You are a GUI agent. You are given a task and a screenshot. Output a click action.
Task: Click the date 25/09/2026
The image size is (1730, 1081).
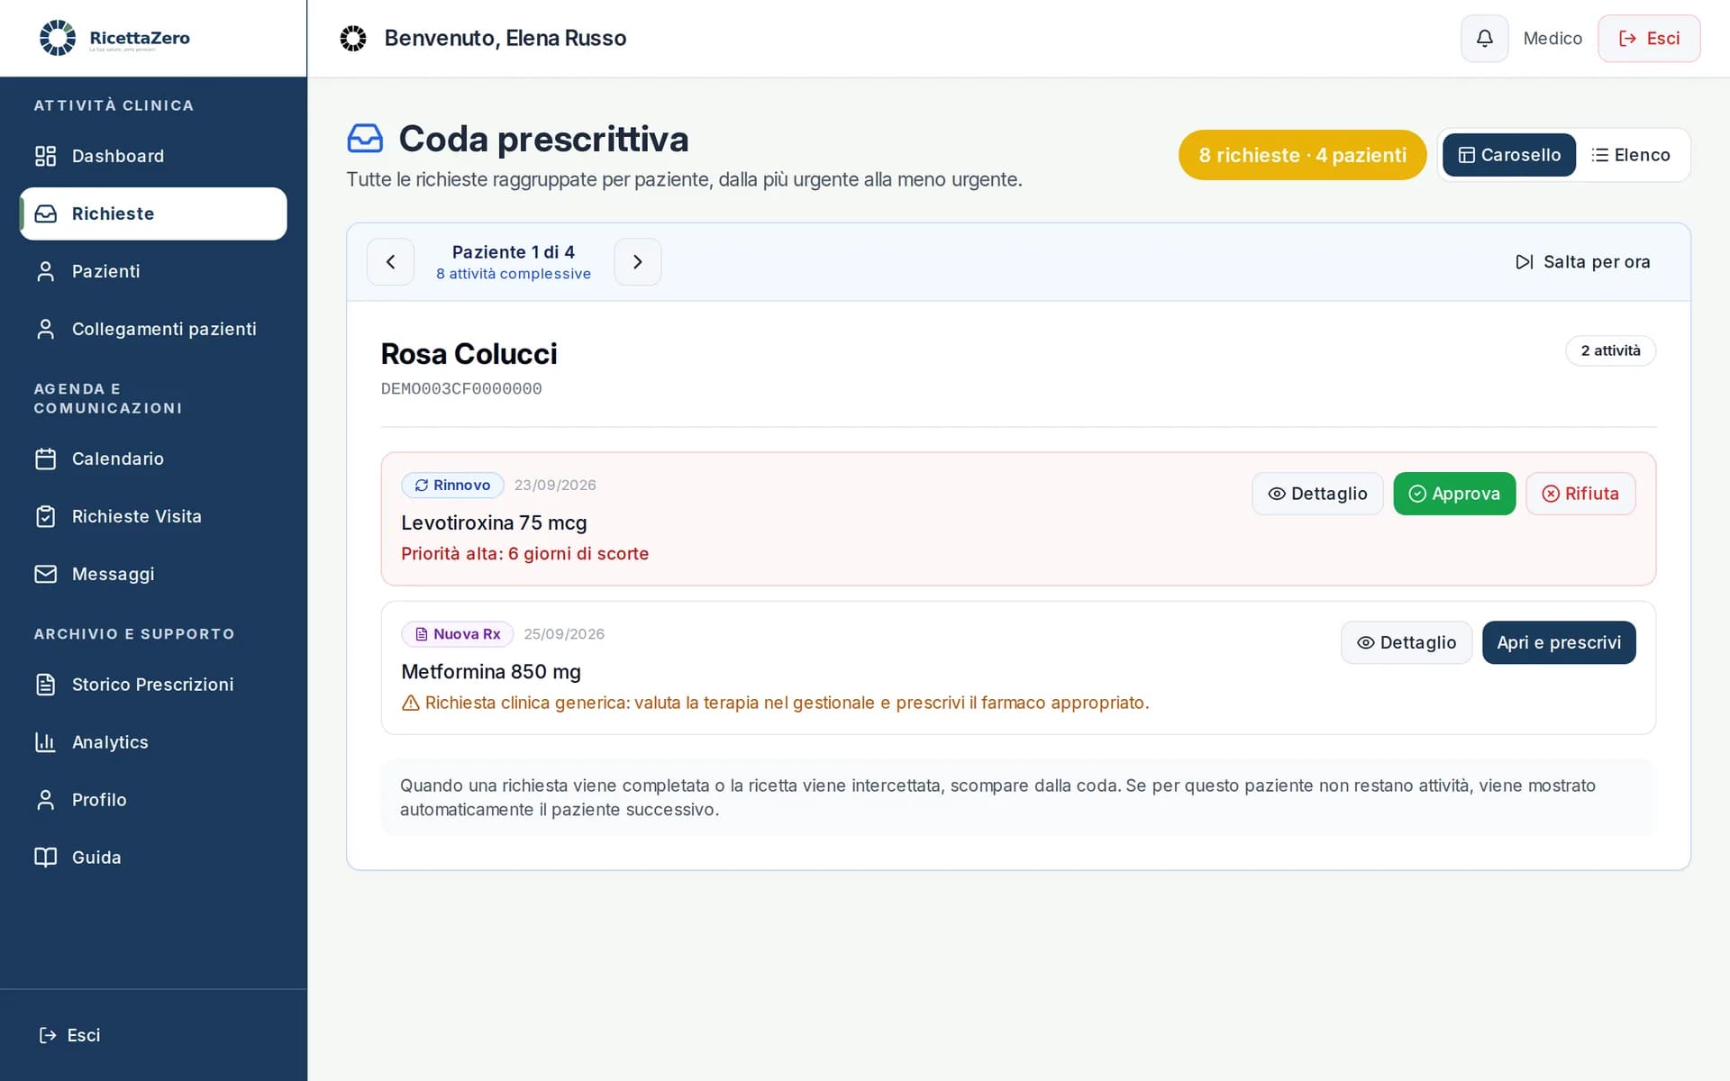click(564, 634)
